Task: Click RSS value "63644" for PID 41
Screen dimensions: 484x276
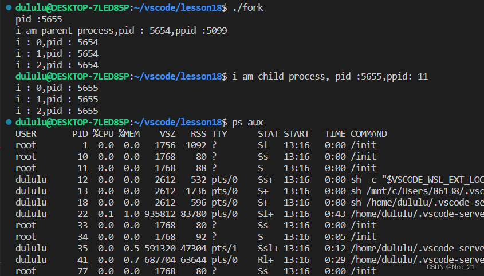Action: (194, 259)
